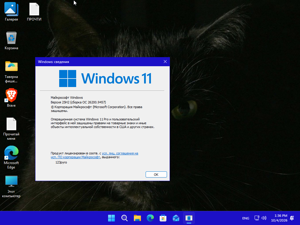300x225 pixels.
Task: Click the Версия 25H2 build text
Action: point(78,102)
